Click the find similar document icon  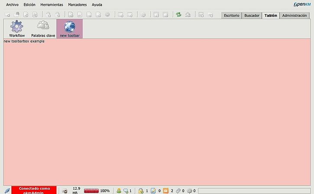pyautogui.click(x=35, y=15)
